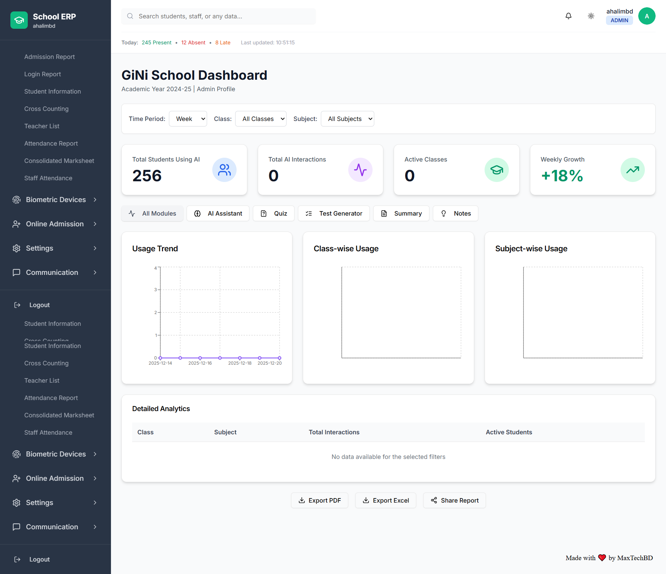Click the activity pulse icon on AI Interactions card
Screen dimensions: 666x574
(x=360, y=170)
